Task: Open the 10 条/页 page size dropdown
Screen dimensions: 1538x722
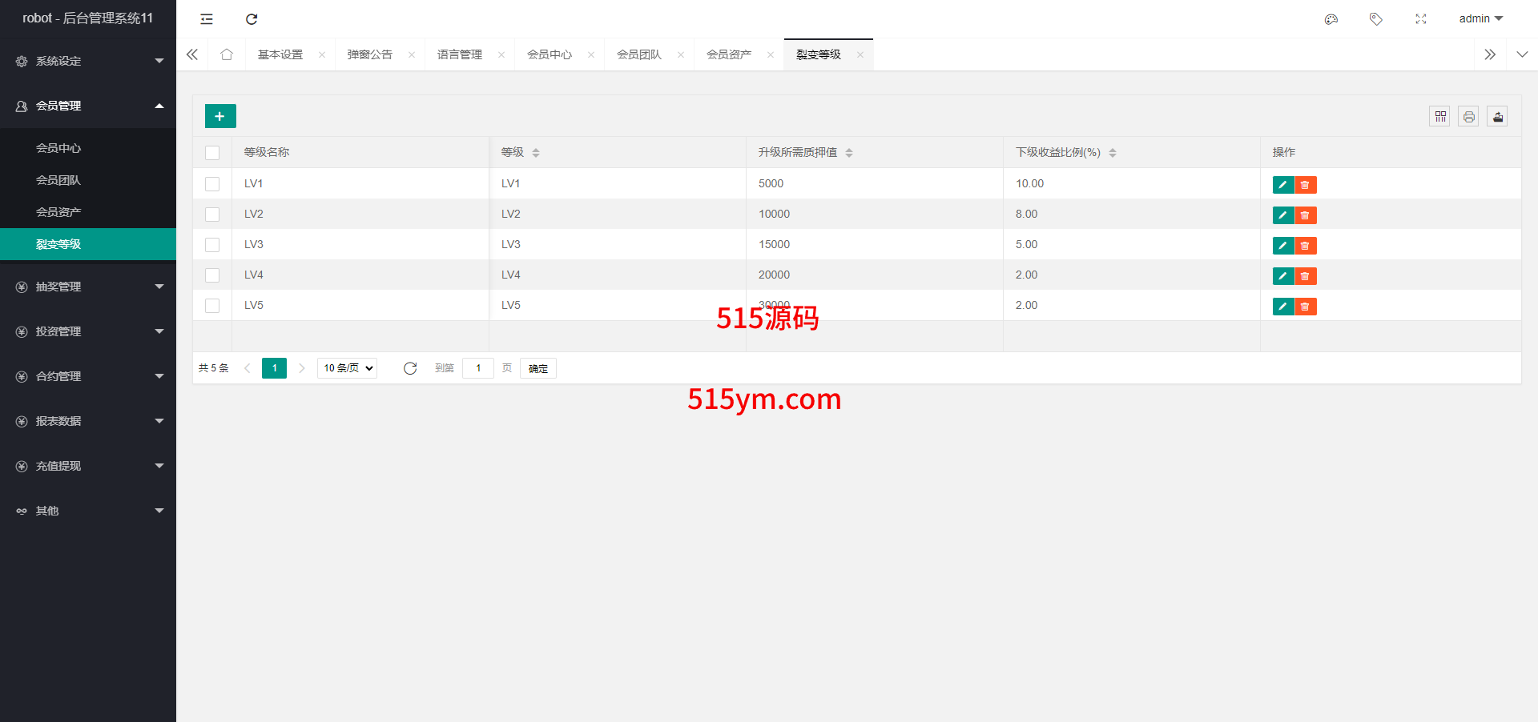Action: click(x=348, y=368)
